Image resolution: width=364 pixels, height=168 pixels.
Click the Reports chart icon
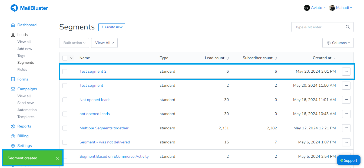(x=13, y=126)
